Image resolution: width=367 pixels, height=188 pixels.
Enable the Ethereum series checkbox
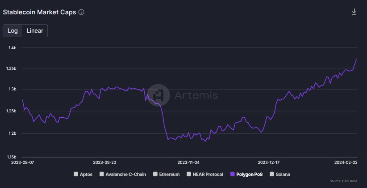coord(155,174)
